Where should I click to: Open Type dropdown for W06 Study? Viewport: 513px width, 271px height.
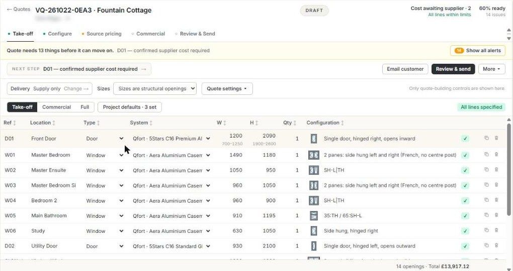(x=105, y=231)
